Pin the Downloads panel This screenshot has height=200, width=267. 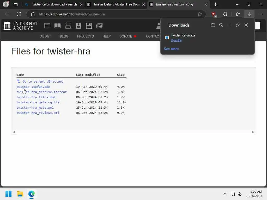pyautogui.click(x=238, y=25)
